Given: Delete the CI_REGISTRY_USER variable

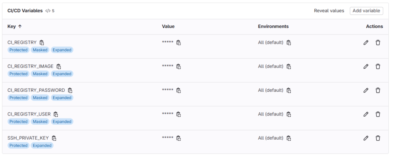Looking at the screenshot, I should tap(378, 114).
